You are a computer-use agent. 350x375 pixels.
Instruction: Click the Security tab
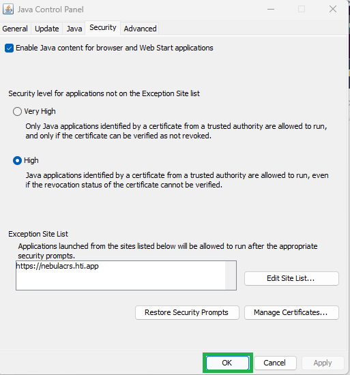[x=103, y=28]
